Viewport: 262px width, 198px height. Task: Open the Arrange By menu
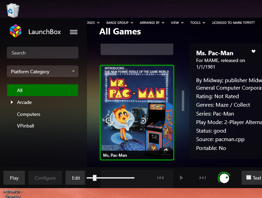tap(152, 23)
